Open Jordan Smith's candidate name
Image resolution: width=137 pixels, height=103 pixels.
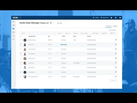[x=31, y=63]
